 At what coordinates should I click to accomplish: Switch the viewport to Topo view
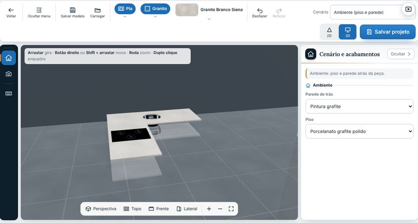(132, 209)
